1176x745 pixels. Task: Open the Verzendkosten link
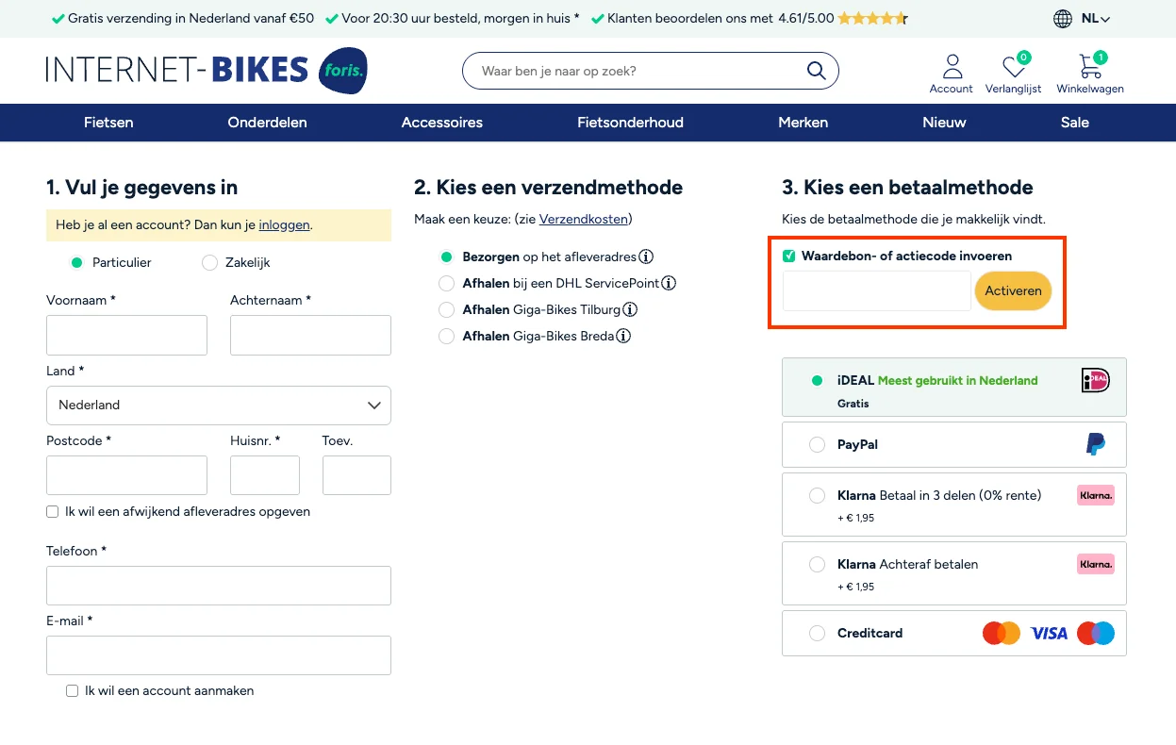click(583, 219)
